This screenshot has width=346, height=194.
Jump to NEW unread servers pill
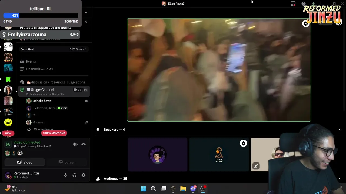(x=8, y=133)
